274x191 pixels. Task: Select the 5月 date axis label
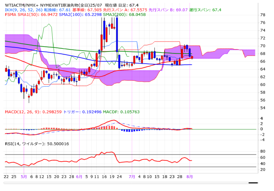[24, 177]
